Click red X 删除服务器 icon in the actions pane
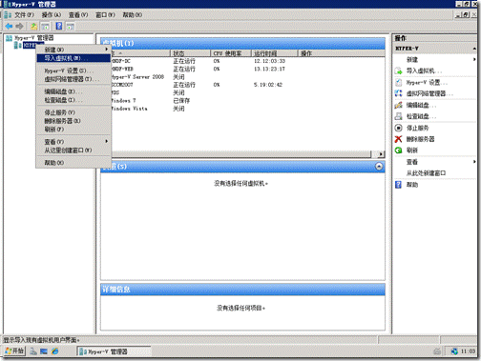 398,139
